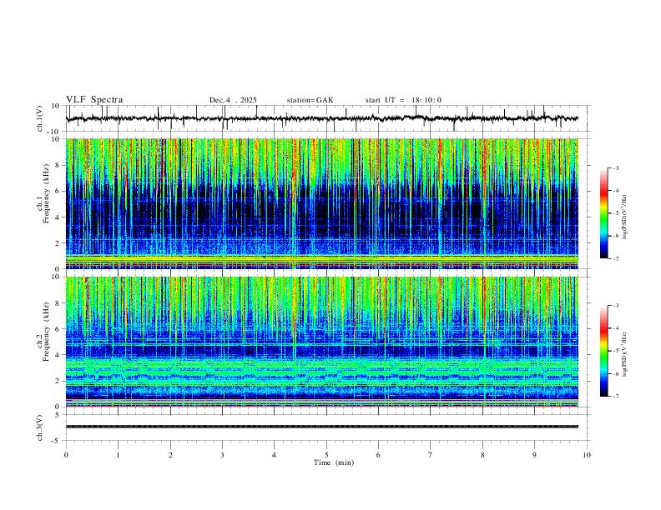The width and height of the screenshot is (661, 510).
Task: Click time axis tick label "6"
Action: pos(379,455)
